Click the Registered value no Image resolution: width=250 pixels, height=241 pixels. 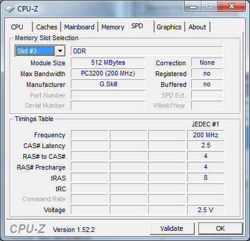tap(207, 73)
